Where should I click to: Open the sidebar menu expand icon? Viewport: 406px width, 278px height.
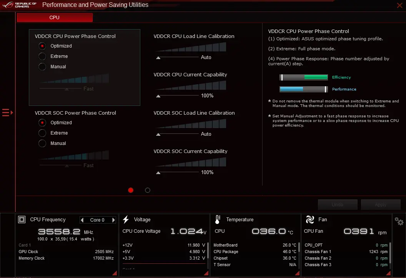[x=8, y=113]
